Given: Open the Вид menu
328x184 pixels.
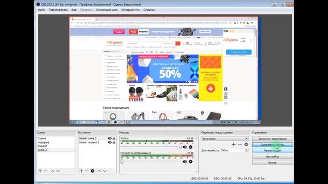Looking at the screenshot, I should 74,10.
